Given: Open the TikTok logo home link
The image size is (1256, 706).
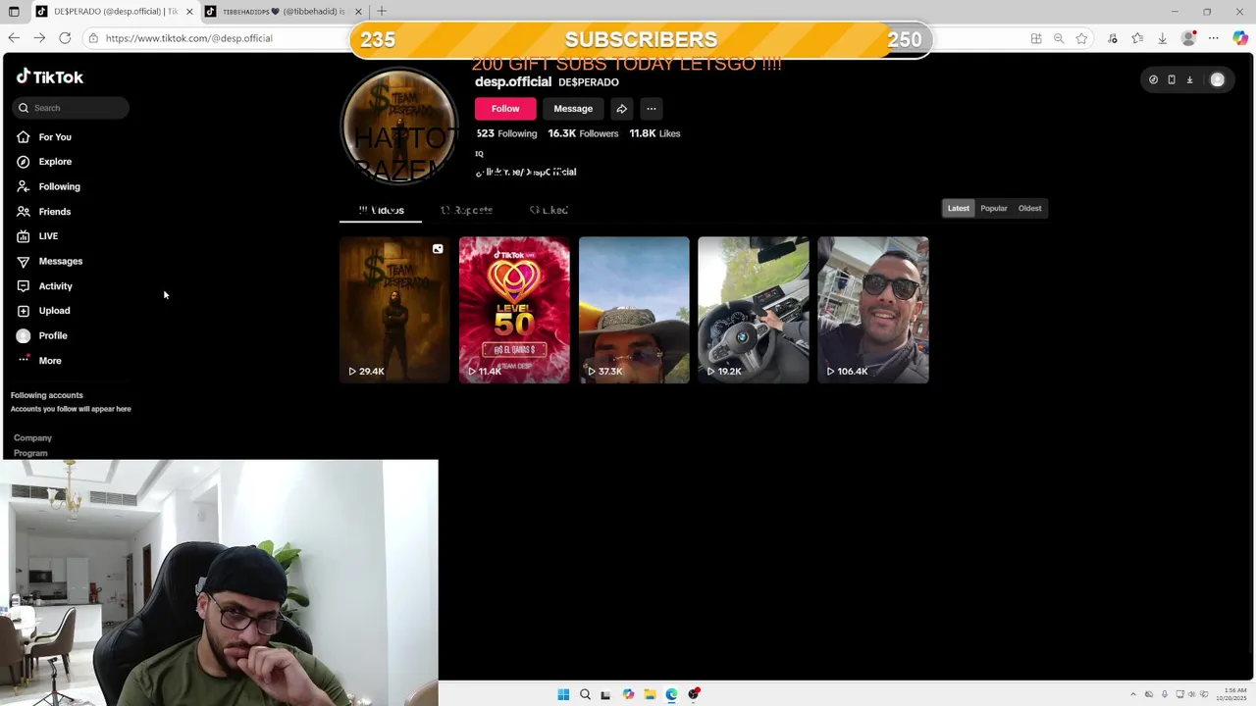Looking at the screenshot, I should point(50,77).
